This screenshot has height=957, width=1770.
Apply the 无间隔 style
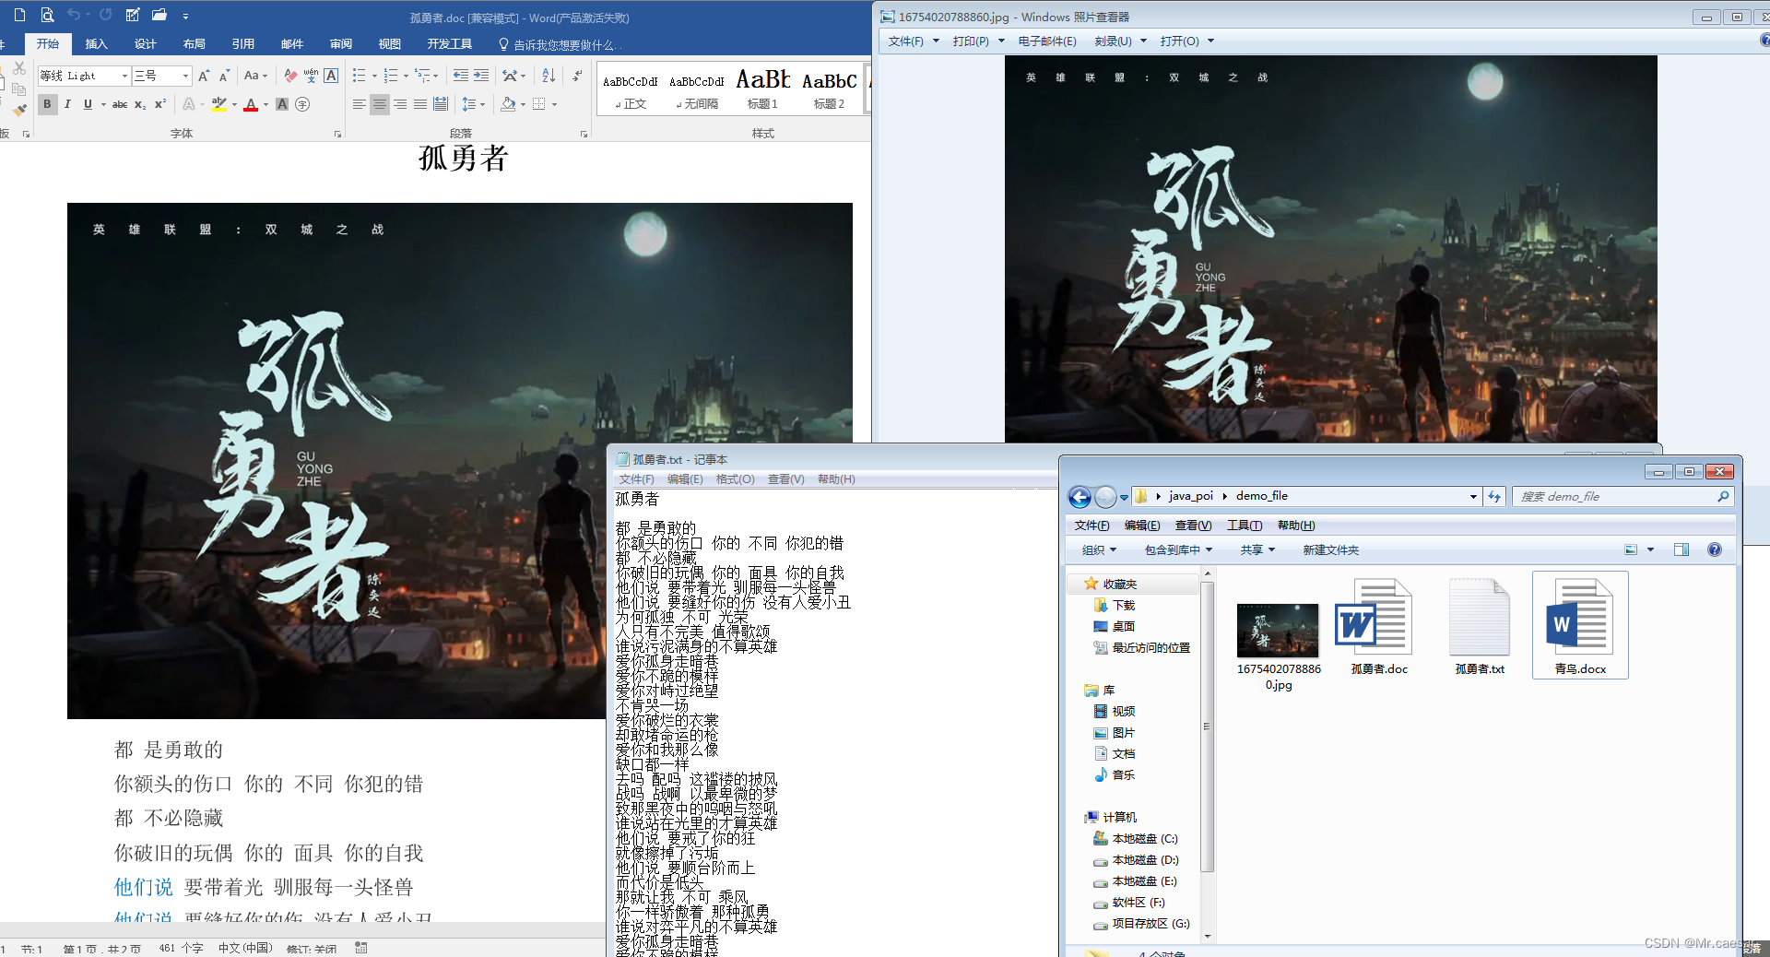696,89
